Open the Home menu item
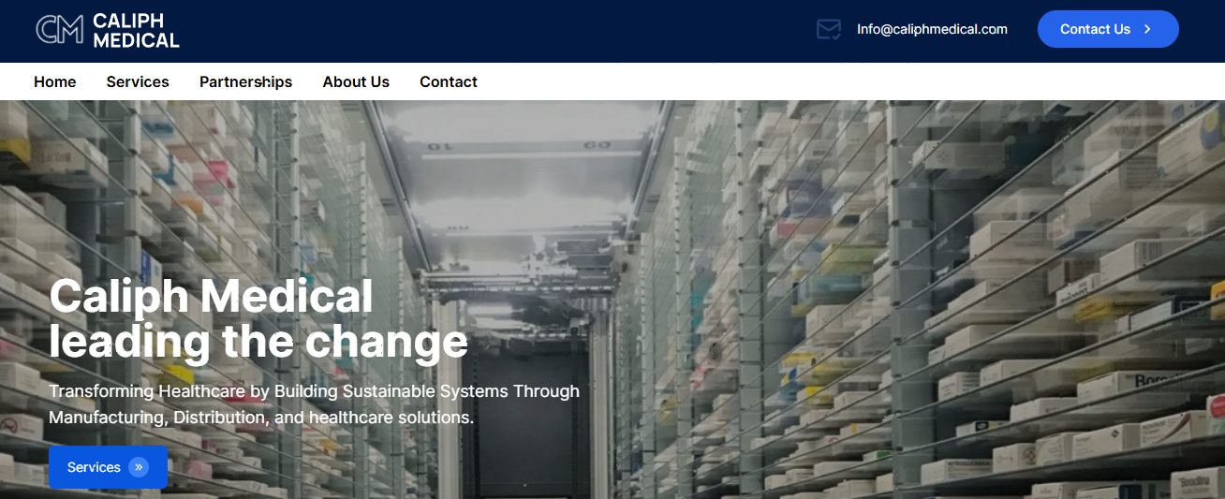The image size is (1225, 499). (55, 81)
